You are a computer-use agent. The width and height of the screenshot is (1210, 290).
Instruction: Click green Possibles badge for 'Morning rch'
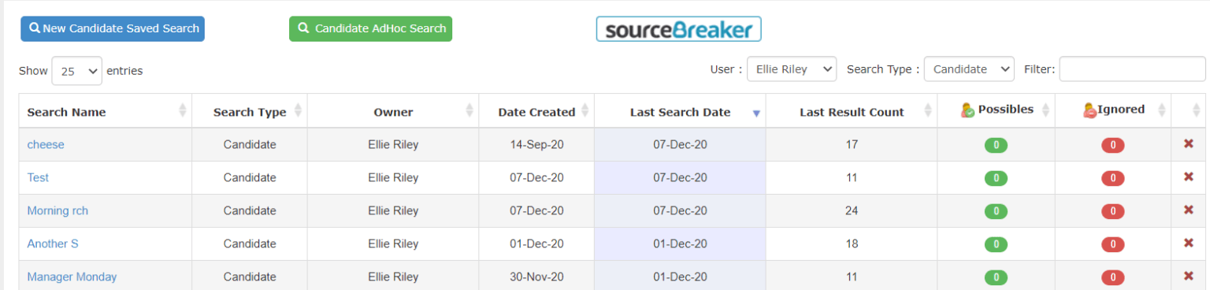tap(996, 211)
